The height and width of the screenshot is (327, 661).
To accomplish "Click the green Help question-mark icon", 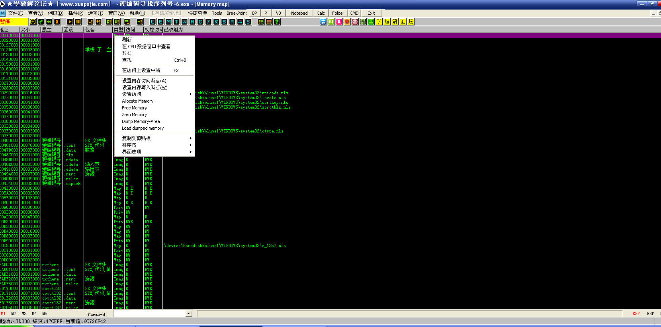I will 277,22.
